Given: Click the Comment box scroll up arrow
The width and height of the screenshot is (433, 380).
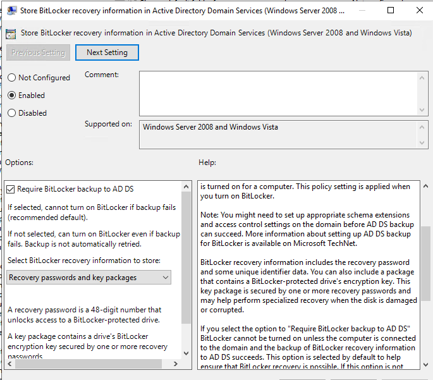Looking at the screenshot, I should click(422, 78).
